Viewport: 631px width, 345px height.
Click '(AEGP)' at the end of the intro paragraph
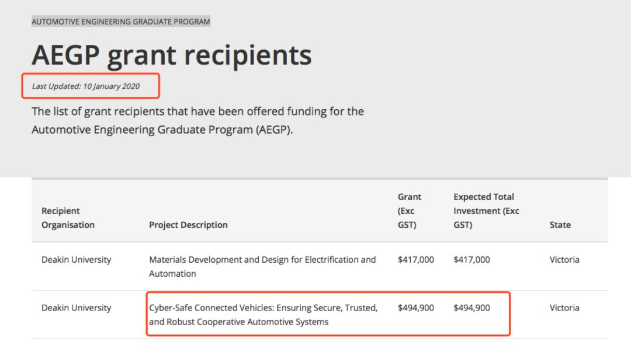click(273, 130)
